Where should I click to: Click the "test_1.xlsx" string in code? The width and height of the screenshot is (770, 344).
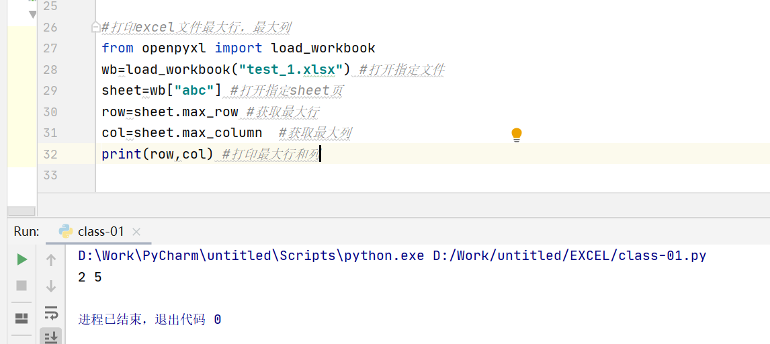click(295, 69)
